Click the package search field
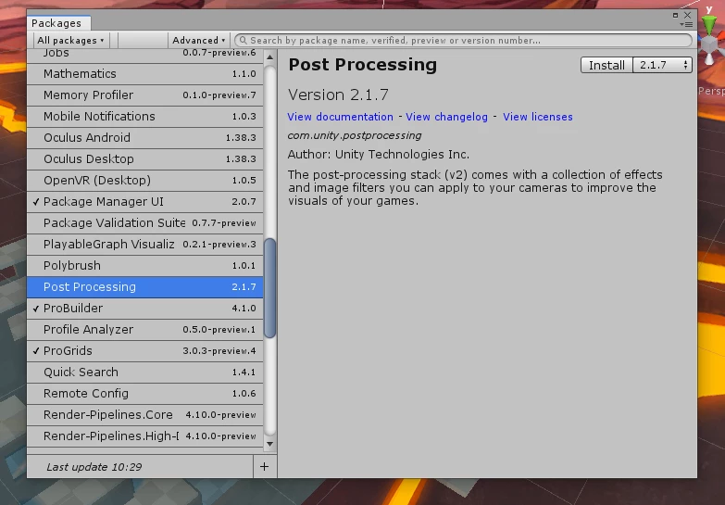725x505 pixels. pos(463,40)
